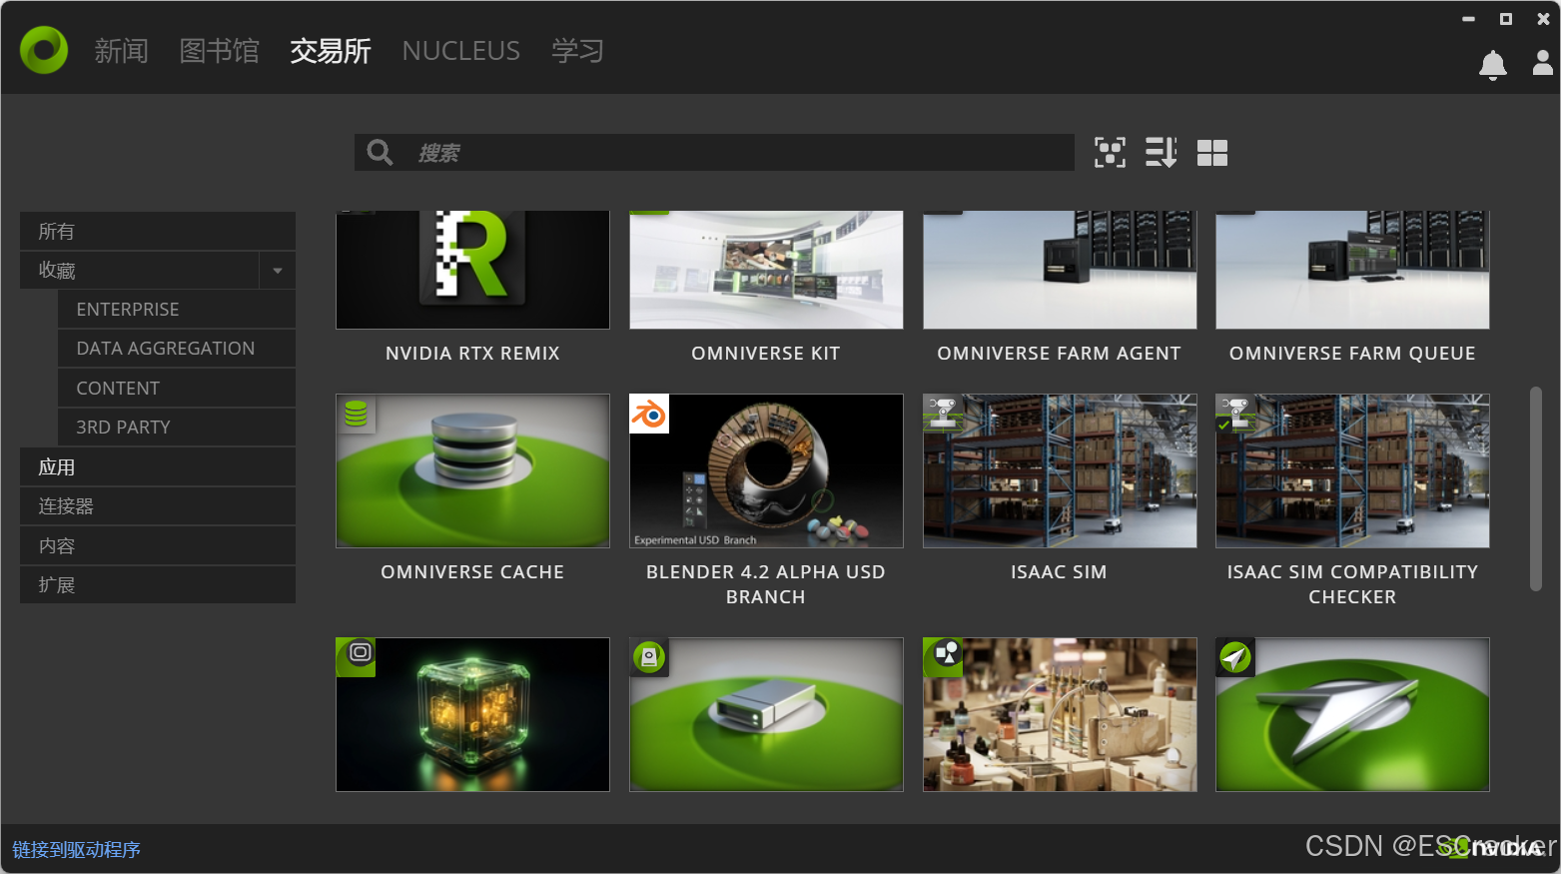Switch to the NUCLEUS tab
Screen dimensions: 1561x874
click(x=461, y=51)
